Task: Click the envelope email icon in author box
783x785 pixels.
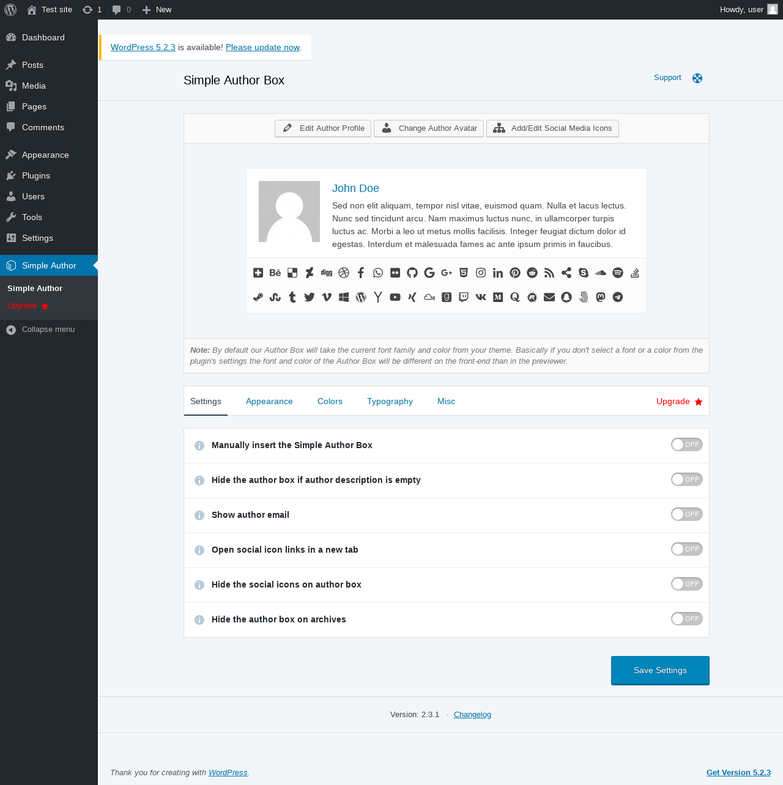Action: 549,297
